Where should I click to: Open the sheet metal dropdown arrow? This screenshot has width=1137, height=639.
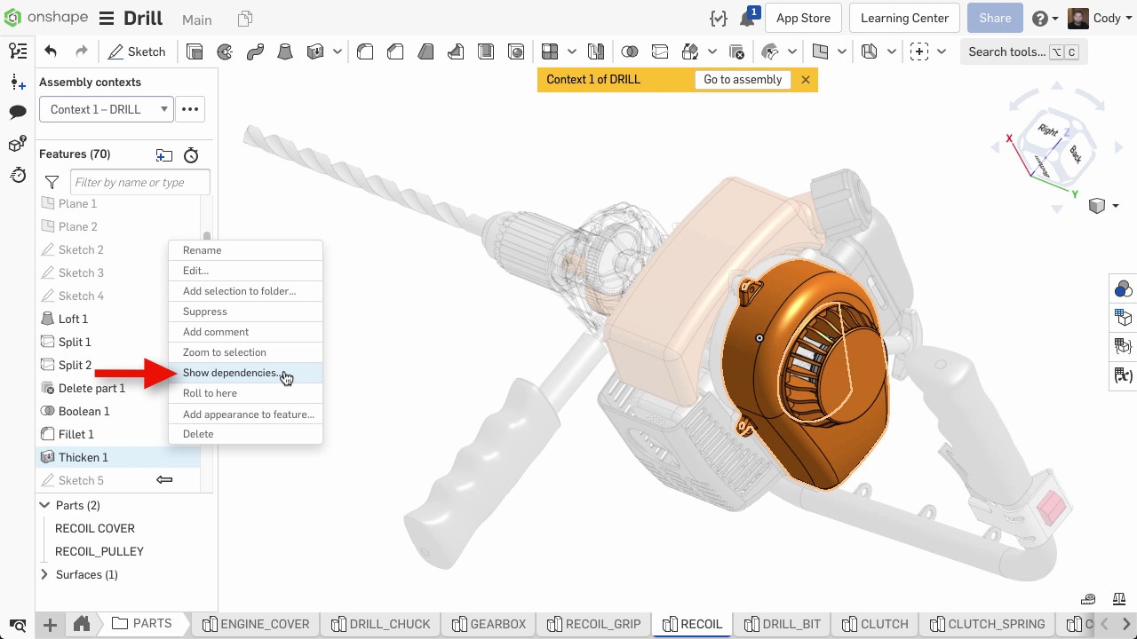(x=892, y=51)
